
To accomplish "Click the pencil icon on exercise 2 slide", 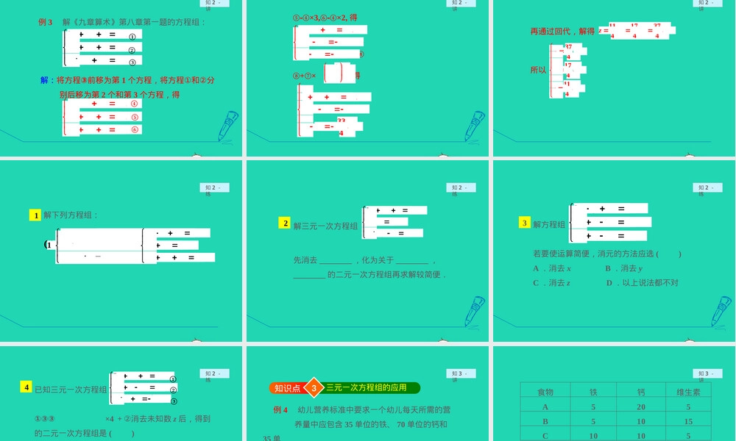I will (x=474, y=311).
